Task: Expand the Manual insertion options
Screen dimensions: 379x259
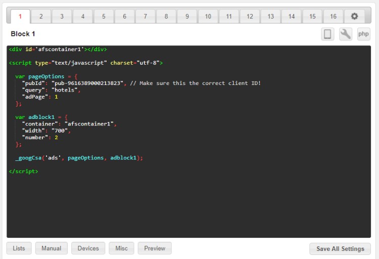Action: [51, 248]
